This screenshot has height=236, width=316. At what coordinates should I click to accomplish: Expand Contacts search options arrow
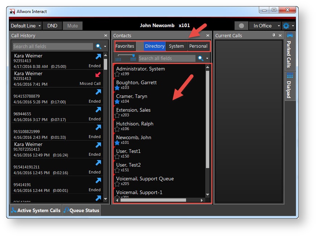tap(207, 59)
